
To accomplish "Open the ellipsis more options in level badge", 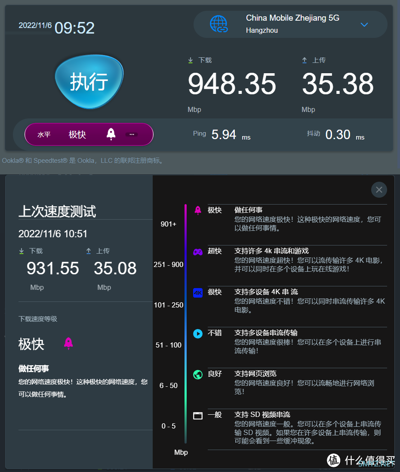I will tap(132, 134).
